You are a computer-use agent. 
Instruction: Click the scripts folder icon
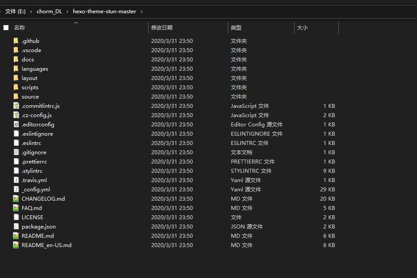click(16, 87)
